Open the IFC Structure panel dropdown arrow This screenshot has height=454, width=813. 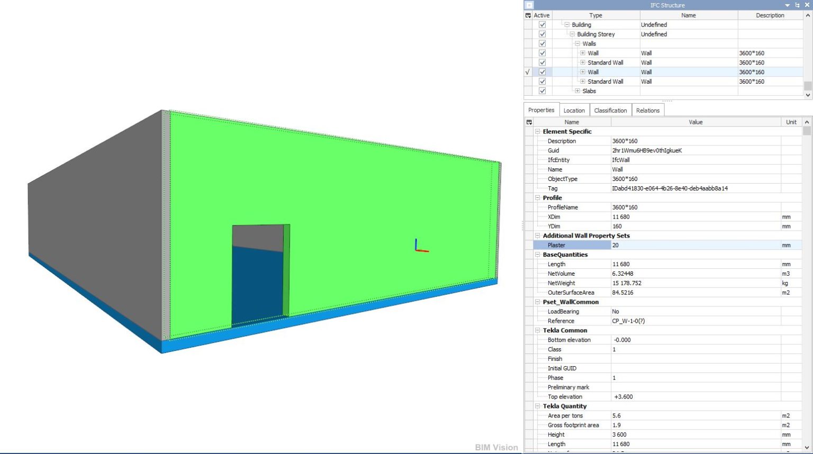pos(788,5)
